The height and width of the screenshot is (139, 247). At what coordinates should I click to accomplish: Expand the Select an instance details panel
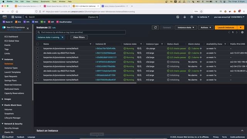(x=242, y=131)
